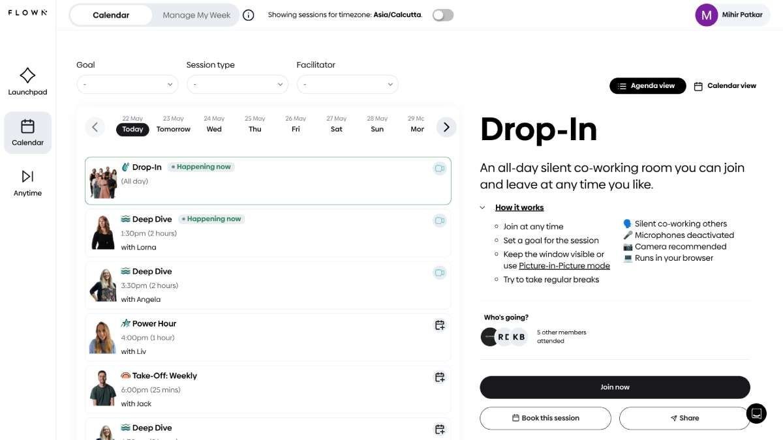Select Fri 26 May
This screenshot has width=783, height=440.
pos(296,125)
